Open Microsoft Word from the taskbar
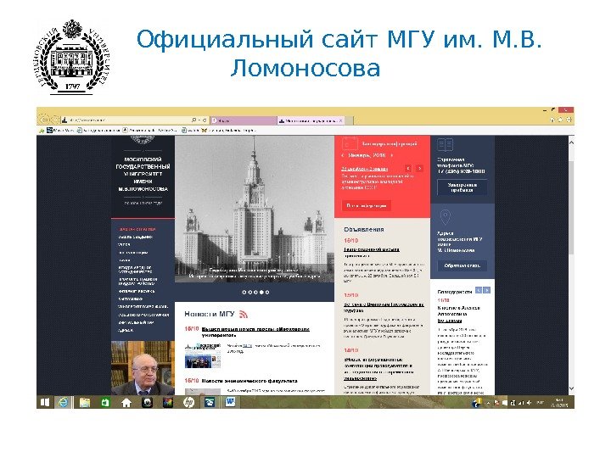The width and height of the screenshot is (611, 458). 231,402
